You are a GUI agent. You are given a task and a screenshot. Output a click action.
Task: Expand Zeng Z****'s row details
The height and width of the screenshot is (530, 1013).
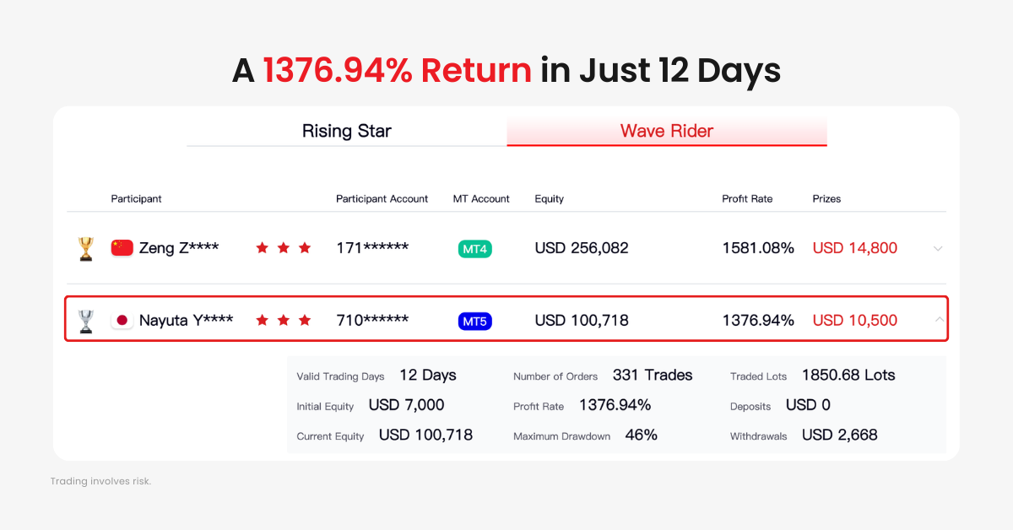938,248
